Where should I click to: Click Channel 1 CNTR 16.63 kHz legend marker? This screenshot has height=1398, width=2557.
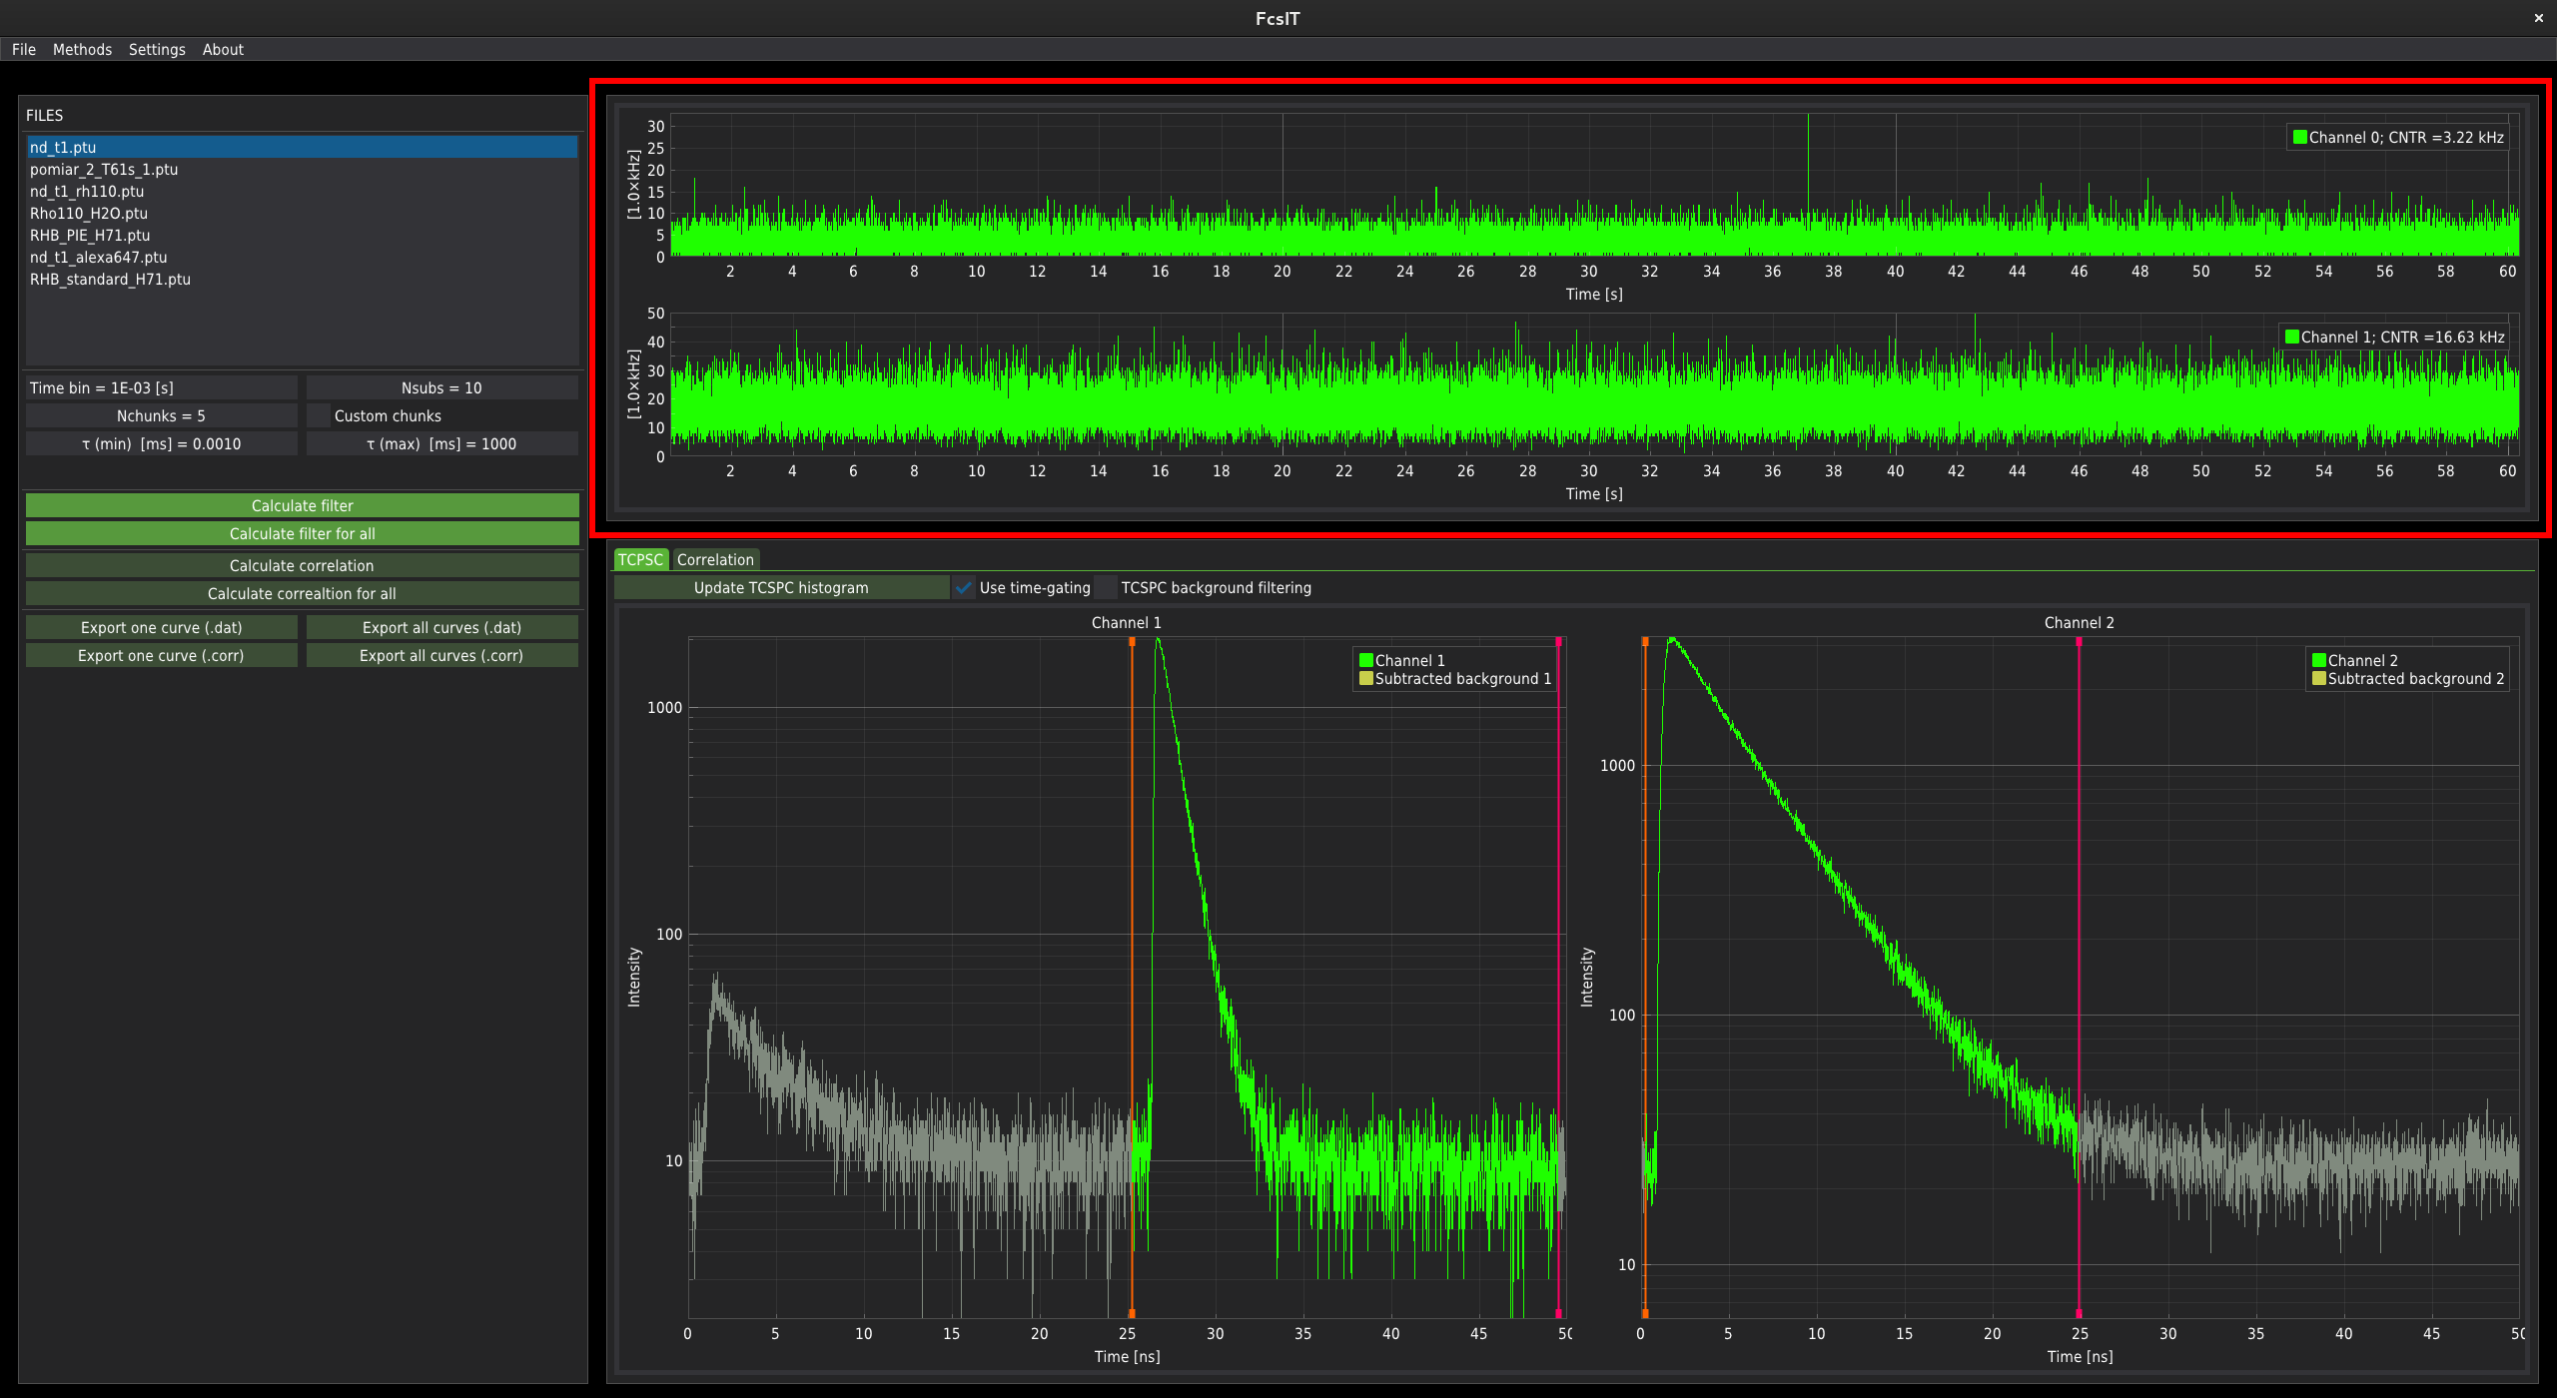[2291, 337]
